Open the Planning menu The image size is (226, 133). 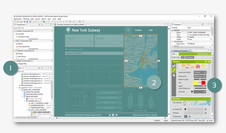tap(26, 19)
